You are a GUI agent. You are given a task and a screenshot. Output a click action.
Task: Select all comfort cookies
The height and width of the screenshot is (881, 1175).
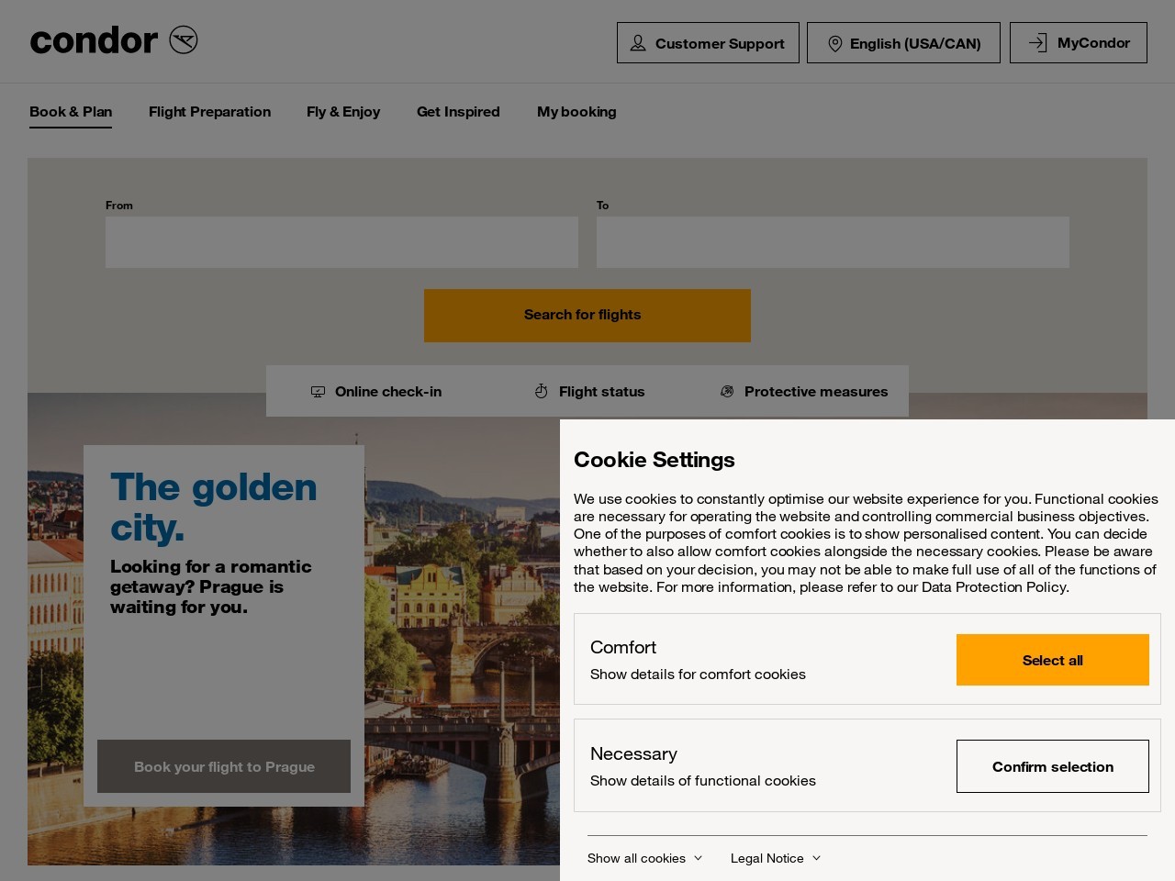(1052, 660)
